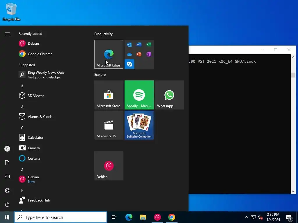Launch the WhatsApp tile

(169, 95)
